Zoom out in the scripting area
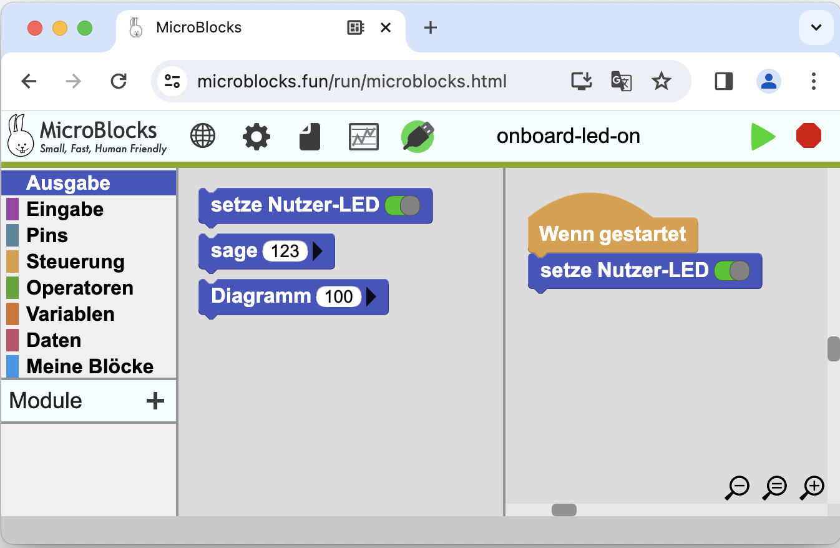 737,487
